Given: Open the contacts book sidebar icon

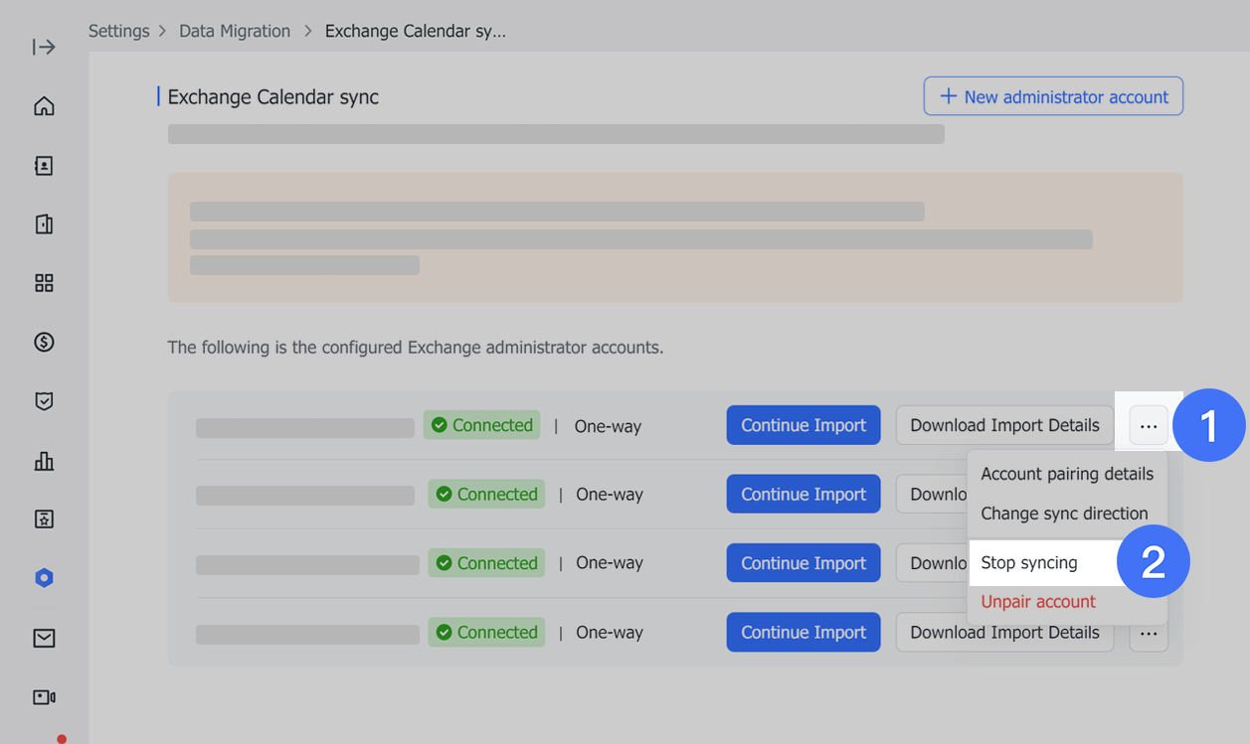Looking at the screenshot, I should coord(44,166).
